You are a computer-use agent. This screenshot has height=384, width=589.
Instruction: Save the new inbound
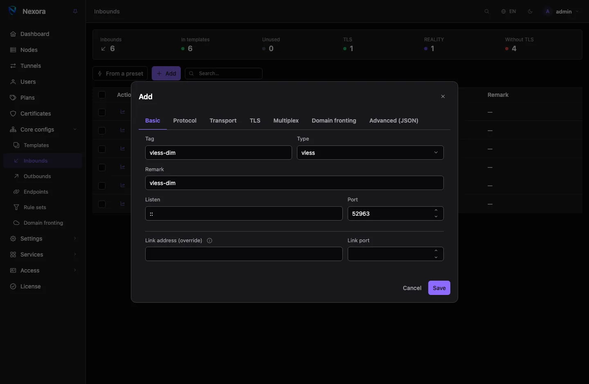pyautogui.click(x=439, y=288)
